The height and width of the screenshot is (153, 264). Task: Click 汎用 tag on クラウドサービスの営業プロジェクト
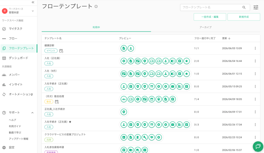[x=48, y=140]
